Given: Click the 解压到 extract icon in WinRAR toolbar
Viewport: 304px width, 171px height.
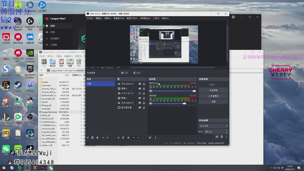Looking at the screenshot, I should [x=52, y=63].
